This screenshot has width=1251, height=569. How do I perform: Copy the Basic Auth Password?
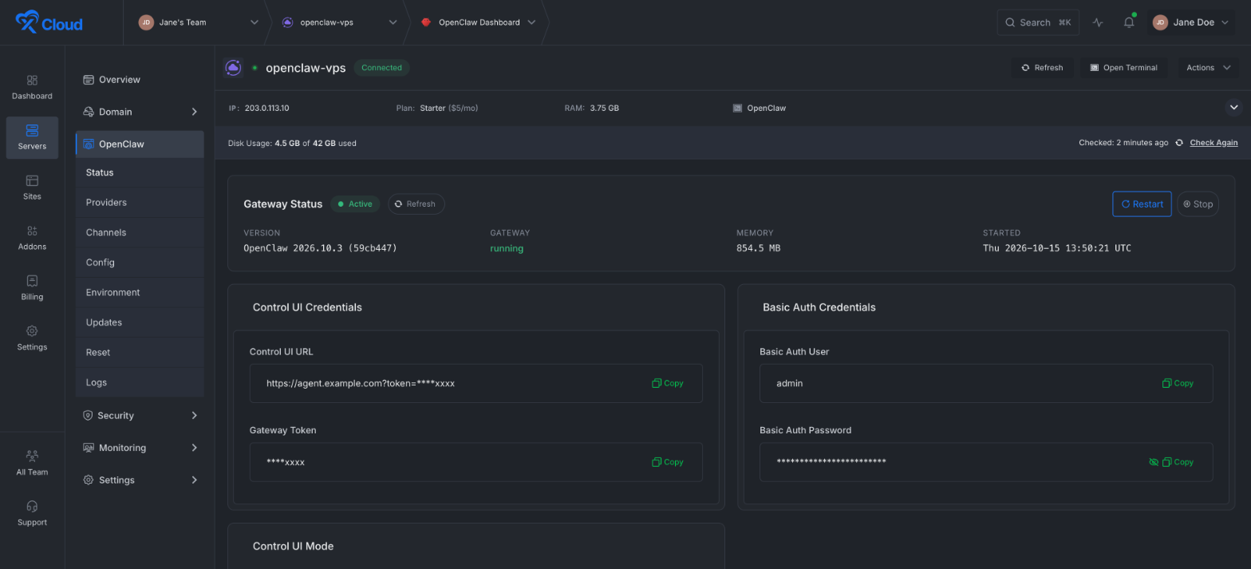[1178, 462]
